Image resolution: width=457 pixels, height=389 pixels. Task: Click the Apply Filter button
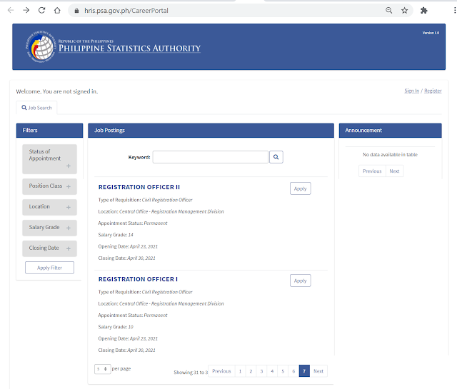pyautogui.click(x=49, y=268)
